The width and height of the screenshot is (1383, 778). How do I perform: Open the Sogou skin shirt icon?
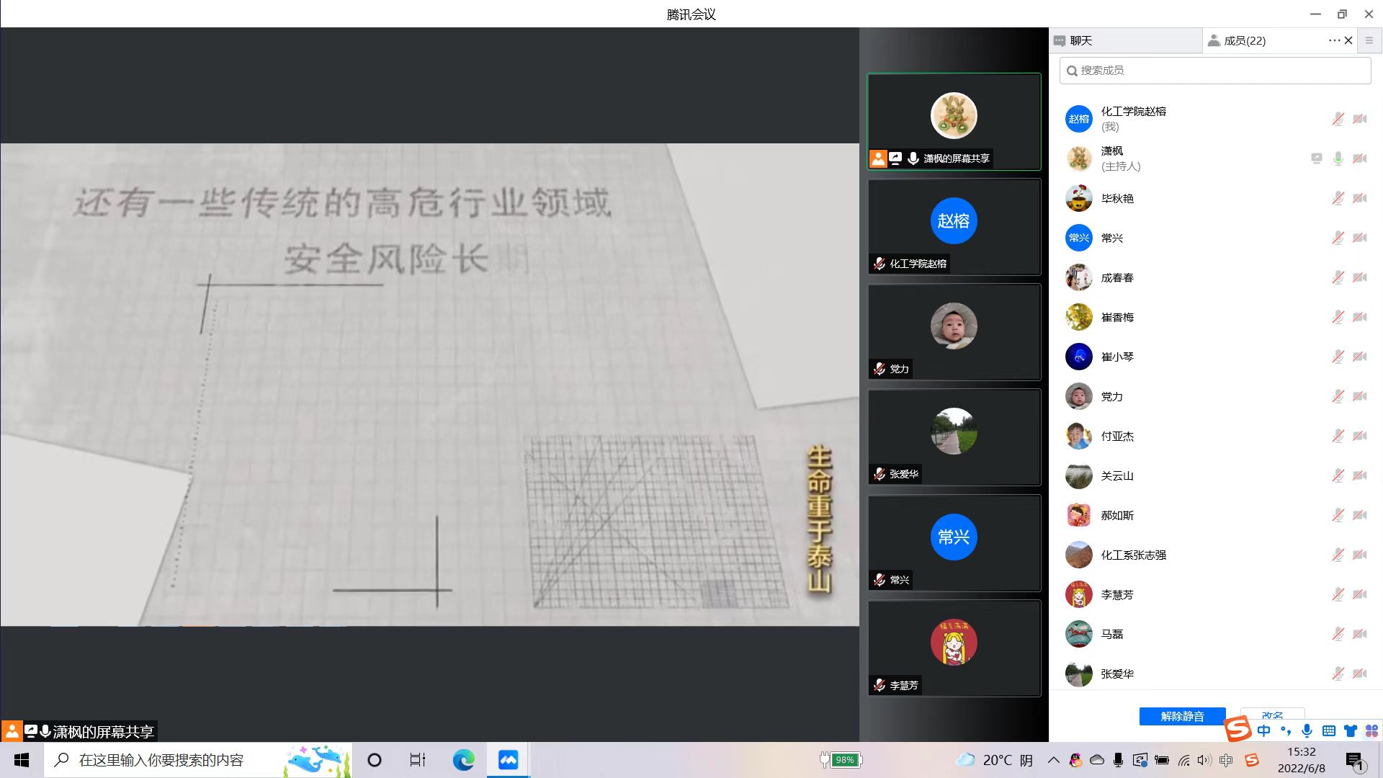[x=1351, y=731]
